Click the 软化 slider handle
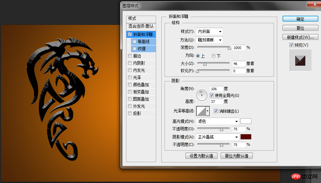This screenshot has height=183, width=321. 197,71
